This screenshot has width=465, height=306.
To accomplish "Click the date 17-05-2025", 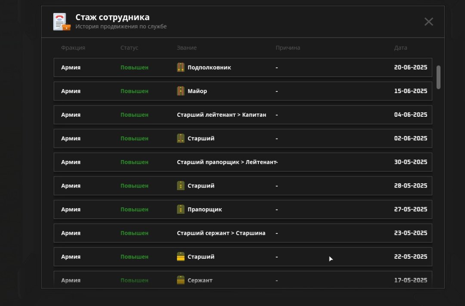I will pyautogui.click(x=411, y=280).
